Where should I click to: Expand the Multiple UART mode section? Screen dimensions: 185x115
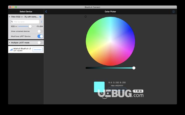tap(10, 43)
